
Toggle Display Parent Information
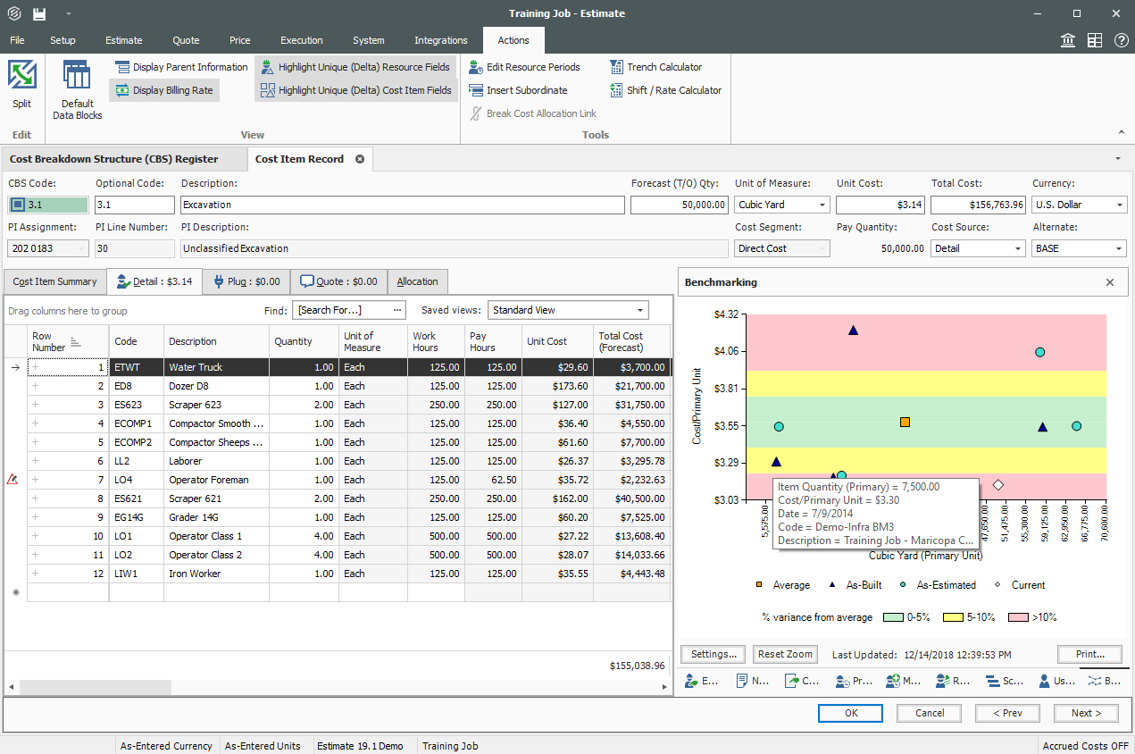pos(181,67)
